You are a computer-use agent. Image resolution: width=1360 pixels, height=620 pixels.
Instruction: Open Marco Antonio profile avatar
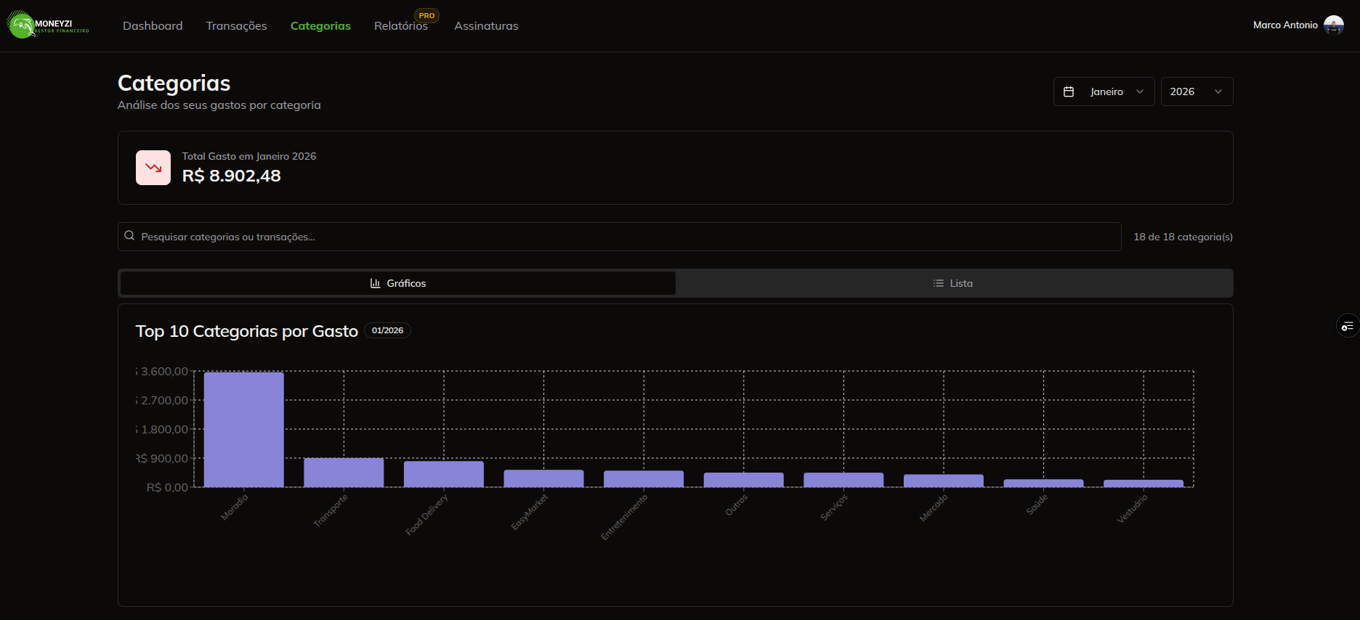[1333, 25]
